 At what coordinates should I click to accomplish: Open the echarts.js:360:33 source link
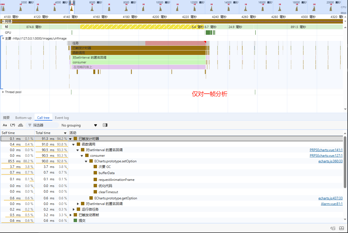coord(330,161)
